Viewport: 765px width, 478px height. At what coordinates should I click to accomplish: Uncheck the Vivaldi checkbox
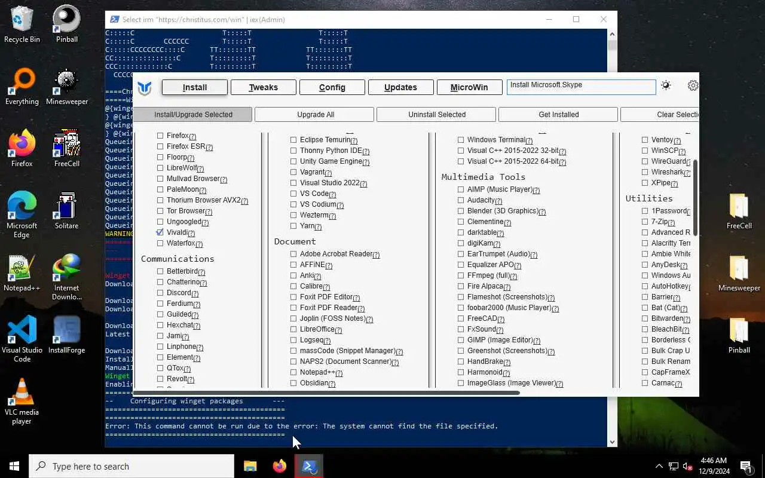pyautogui.click(x=160, y=232)
